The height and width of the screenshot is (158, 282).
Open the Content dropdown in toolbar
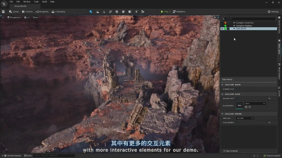click(27, 11)
